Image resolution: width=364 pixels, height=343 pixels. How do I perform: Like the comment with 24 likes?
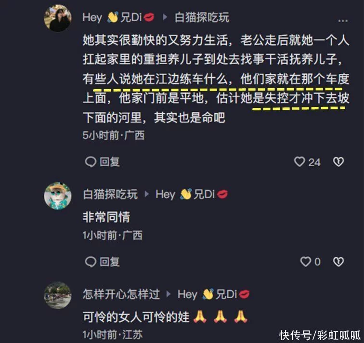(x=299, y=162)
